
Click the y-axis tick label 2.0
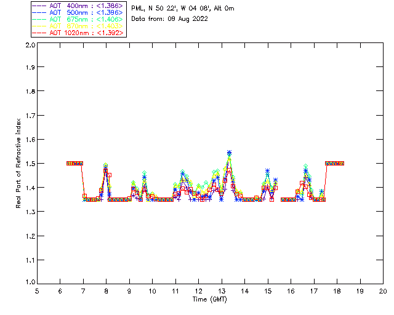tap(30, 45)
